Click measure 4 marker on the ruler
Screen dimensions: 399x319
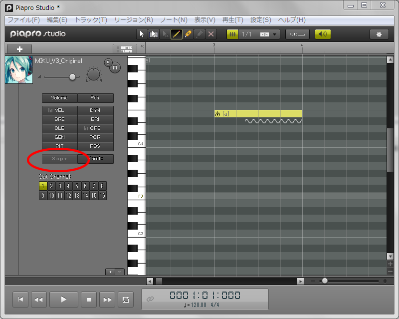tap(302, 45)
